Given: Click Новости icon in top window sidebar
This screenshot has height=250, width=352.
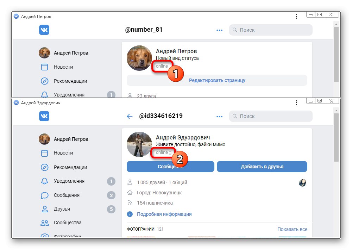Looking at the screenshot, I should [44, 67].
